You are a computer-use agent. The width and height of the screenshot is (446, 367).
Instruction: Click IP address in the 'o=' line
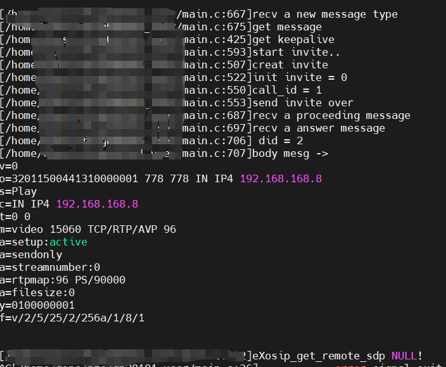[281, 179]
